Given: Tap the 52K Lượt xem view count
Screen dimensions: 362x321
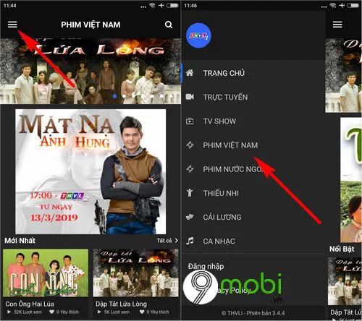Looking at the screenshot, I should (x=28, y=312).
